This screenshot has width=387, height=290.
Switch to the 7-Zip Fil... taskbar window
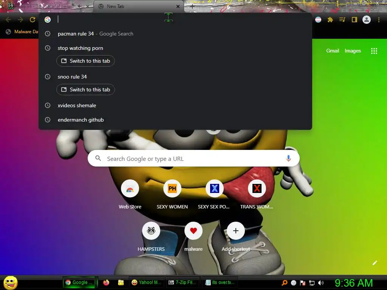pos(182,282)
